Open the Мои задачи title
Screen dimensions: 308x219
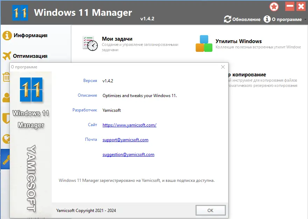coord(117,39)
